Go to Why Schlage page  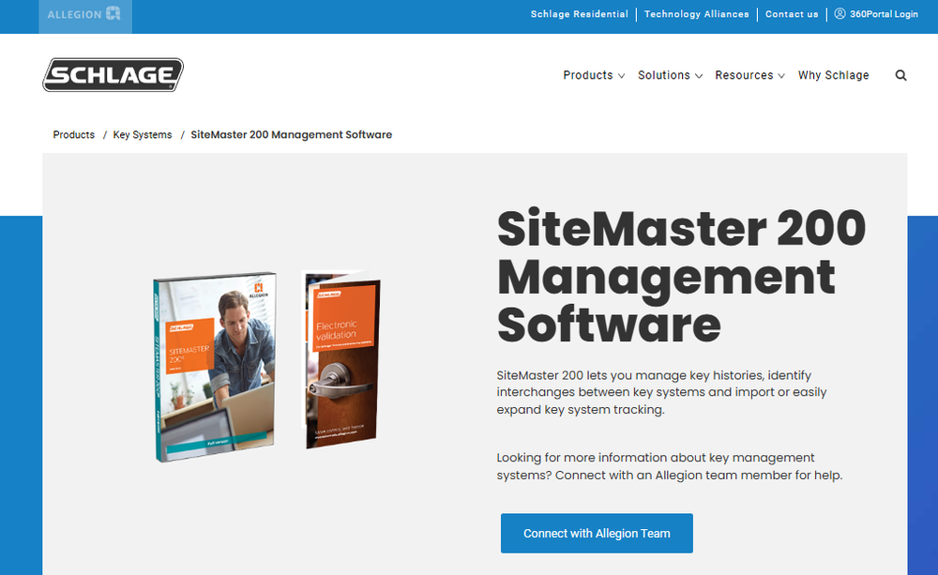click(x=833, y=75)
